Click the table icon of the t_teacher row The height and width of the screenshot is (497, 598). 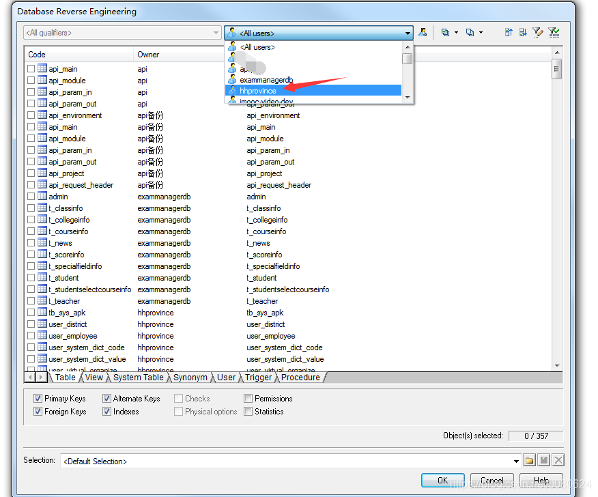point(42,300)
